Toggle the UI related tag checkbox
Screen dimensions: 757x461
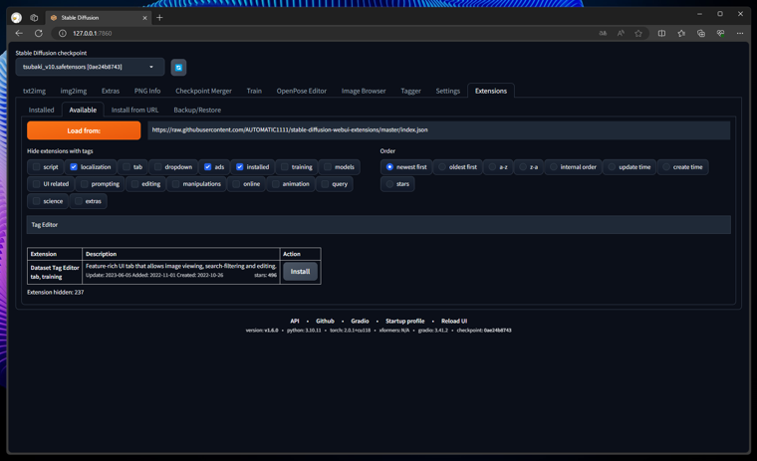click(36, 184)
